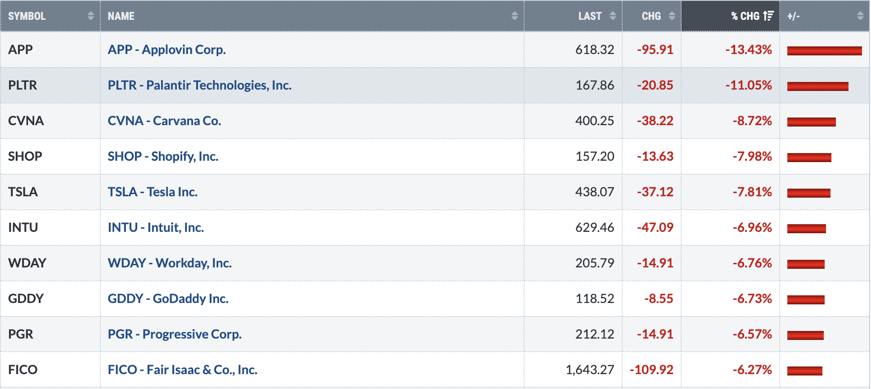
Task: Select the TSLA symbol cell
Action: coord(50,192)
